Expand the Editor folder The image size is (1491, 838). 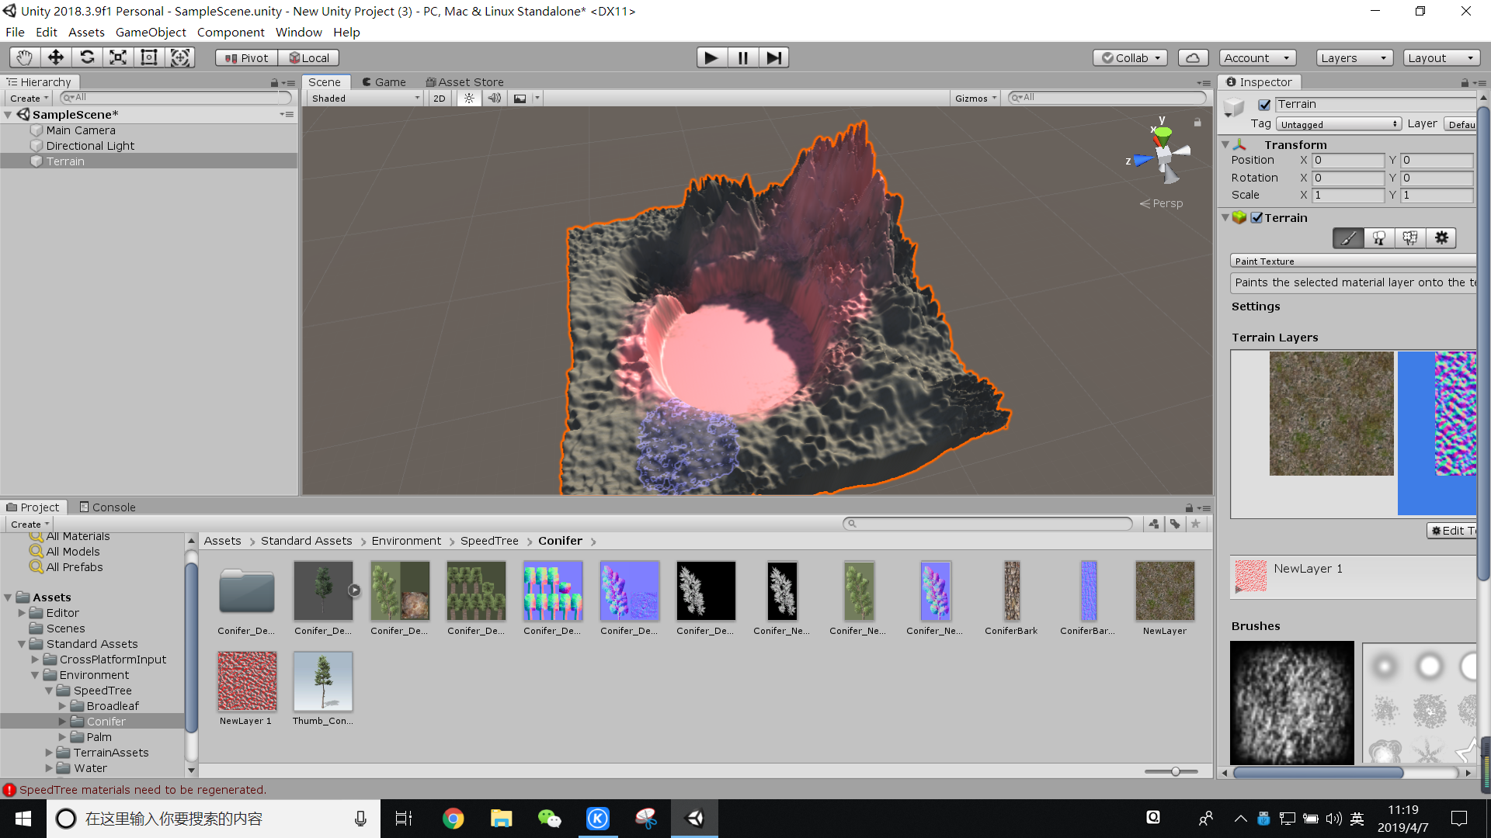coord(22,613)
